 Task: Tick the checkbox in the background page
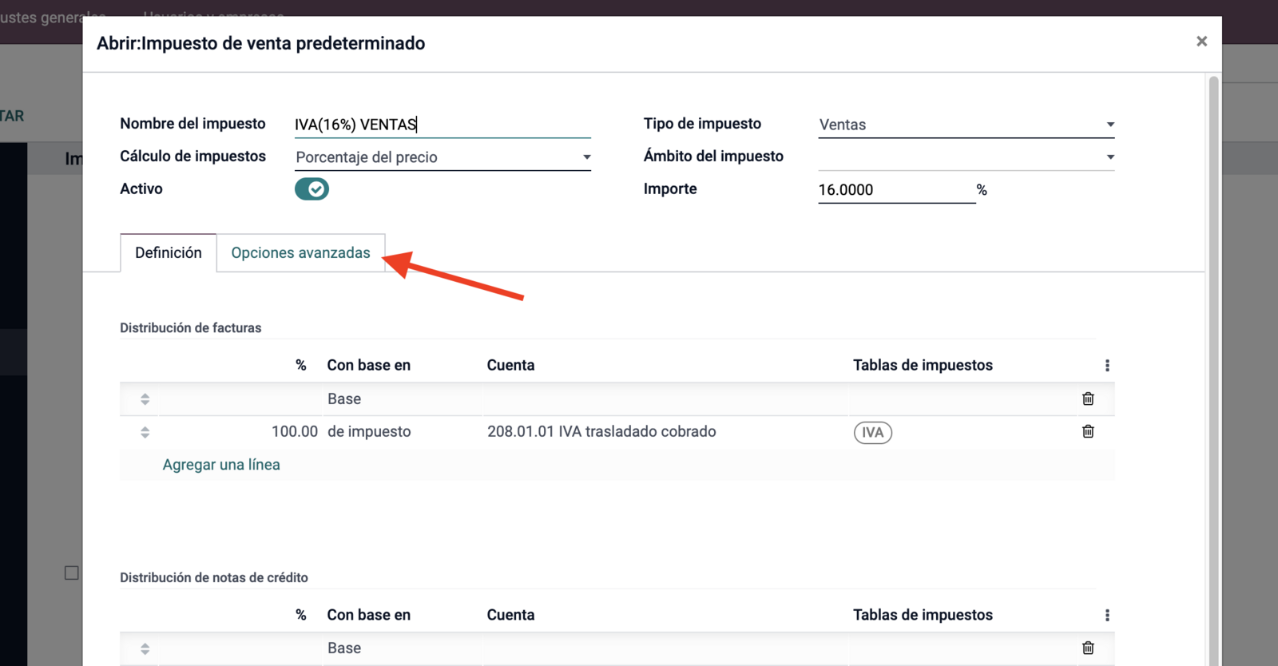(72, 573)
